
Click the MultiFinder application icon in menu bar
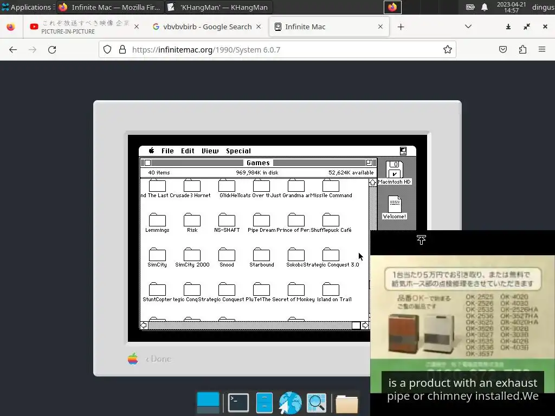coord(403,151)
